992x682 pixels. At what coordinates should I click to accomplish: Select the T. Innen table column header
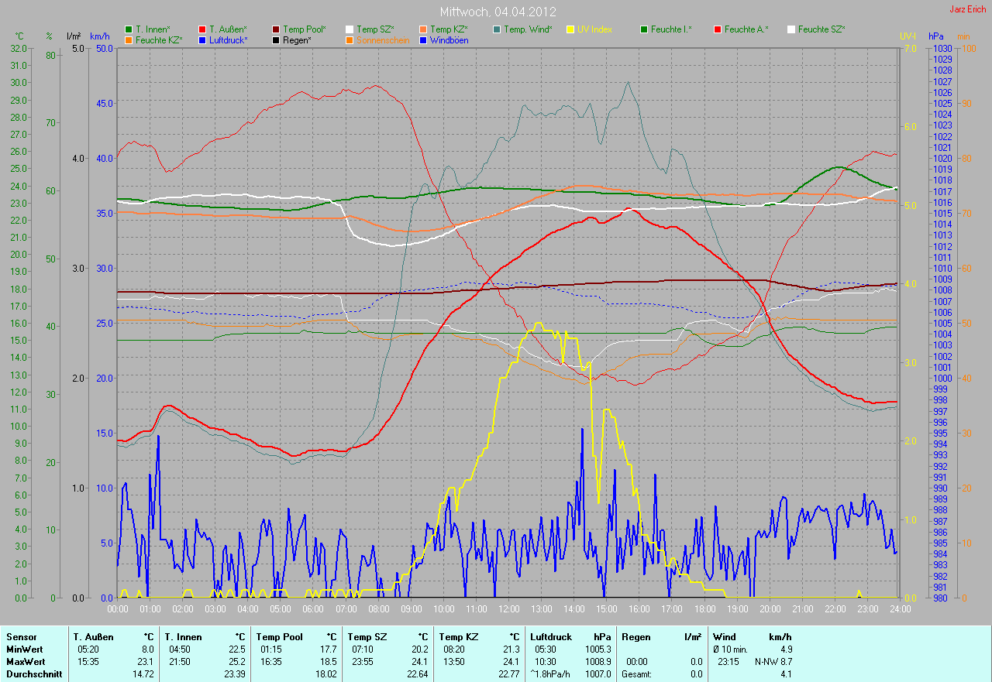pyautogui.click(x=184, y=637)
